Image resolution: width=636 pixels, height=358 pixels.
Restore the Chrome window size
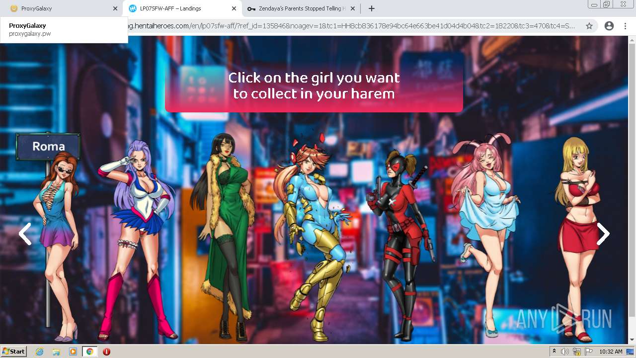click(607, 4)
